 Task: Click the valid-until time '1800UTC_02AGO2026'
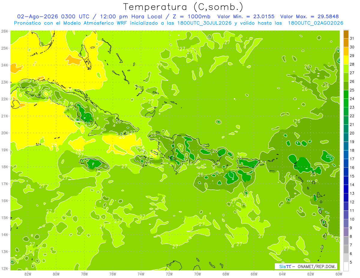316,23
